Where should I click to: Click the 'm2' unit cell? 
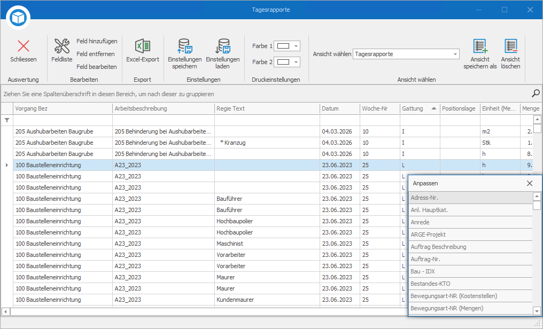500,131
